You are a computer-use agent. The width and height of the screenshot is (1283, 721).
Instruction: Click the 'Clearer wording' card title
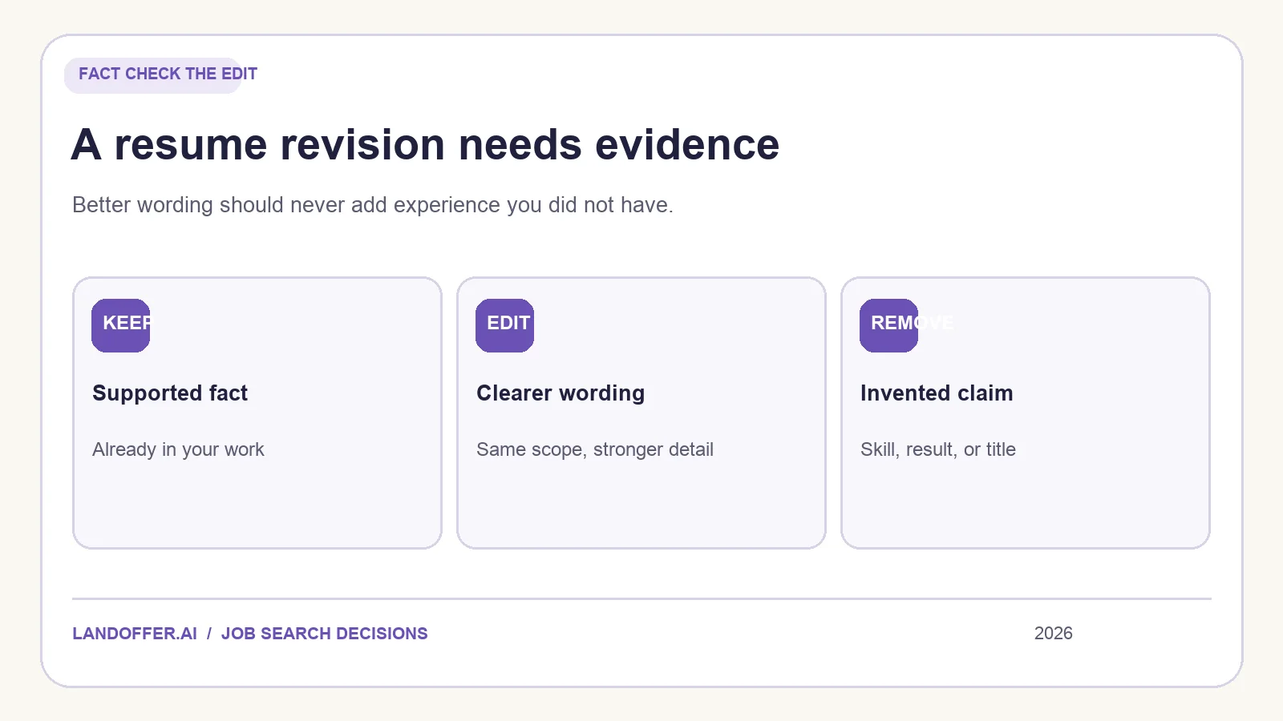pyautogui.click(x=561, y=393)
